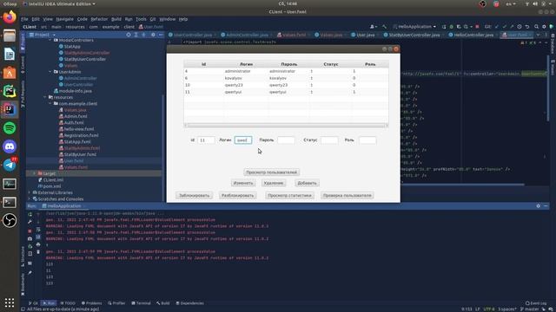Hide the Project tool window
This screenshot has width=556, height=312.
[161, 35]
